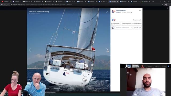Add a sticker to the comment

(x=140, y=28)
